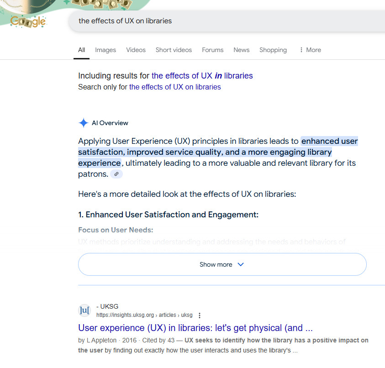Open the UKSG result options menu

coord(200,315)
